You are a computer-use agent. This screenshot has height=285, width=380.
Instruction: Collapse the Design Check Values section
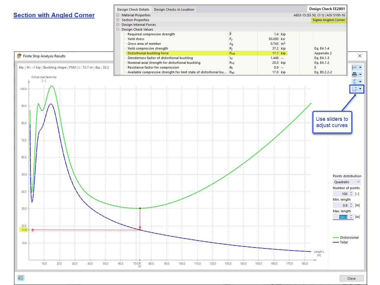point(118,29)
